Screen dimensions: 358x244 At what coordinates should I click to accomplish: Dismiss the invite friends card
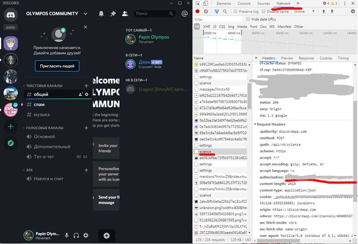85,27
